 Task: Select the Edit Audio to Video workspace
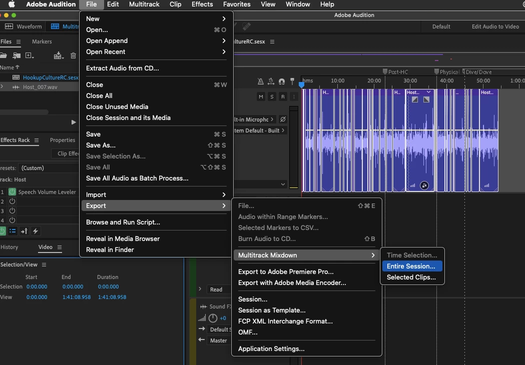pos(495,26)
